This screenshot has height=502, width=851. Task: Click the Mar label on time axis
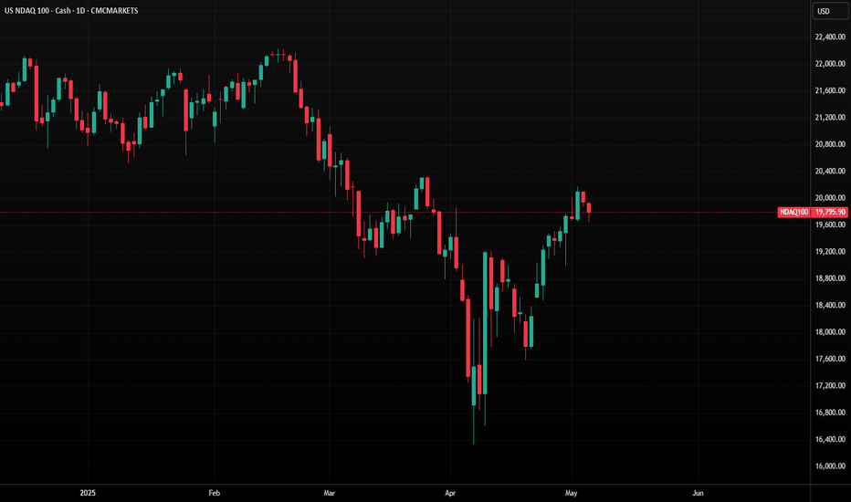tap(329, 493)
